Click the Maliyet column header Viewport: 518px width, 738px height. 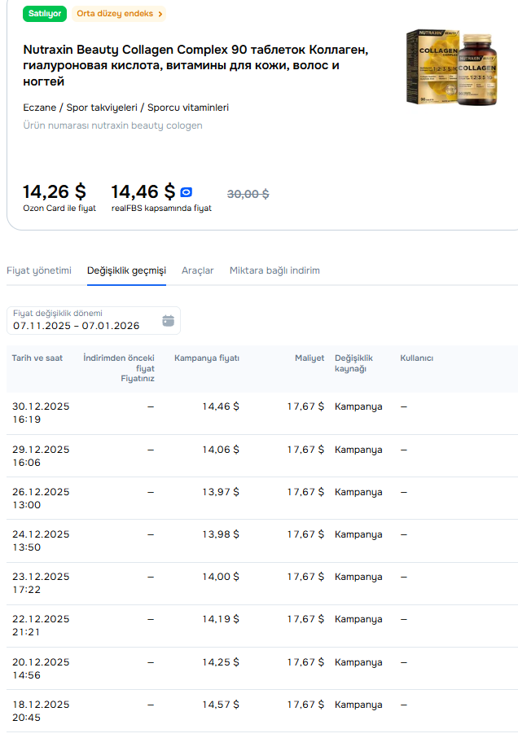(x=309, y=358)
